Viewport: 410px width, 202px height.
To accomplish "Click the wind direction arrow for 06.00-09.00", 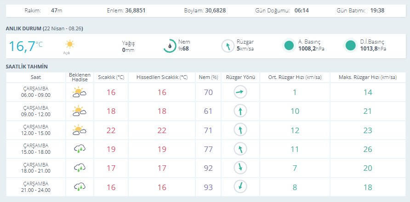I will pyautogui.click(x=240, y=92).
